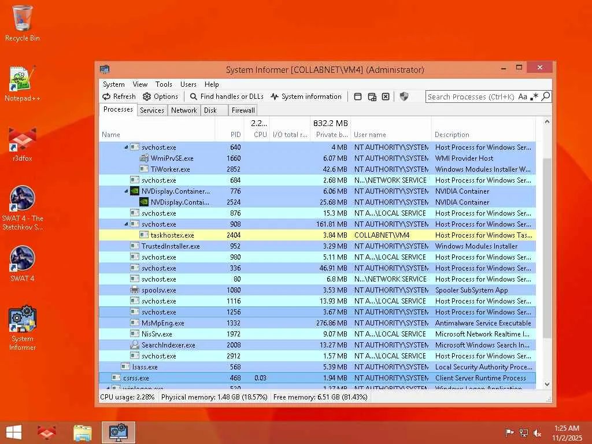Select NisSrv.exe process row
The height and width of the screenshot is (444, 592).
click(317, 334)
